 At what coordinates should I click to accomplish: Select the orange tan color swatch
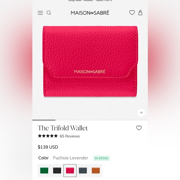[x=96, y=170]
